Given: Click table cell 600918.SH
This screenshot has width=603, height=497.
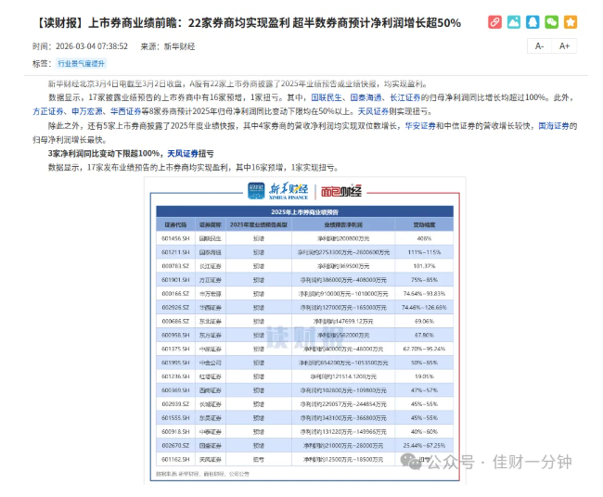Looking at the screenshot, I should tap(175, 432).
